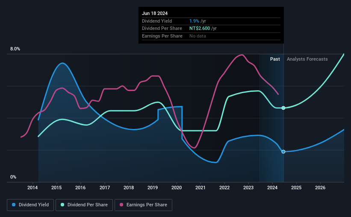Click the 2020 x-axis label

click(x=177, y=188)
